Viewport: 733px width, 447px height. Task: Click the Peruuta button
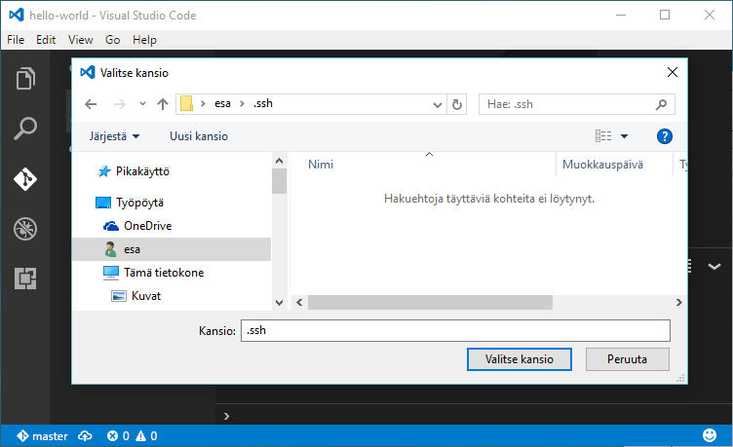coord(627,358)
